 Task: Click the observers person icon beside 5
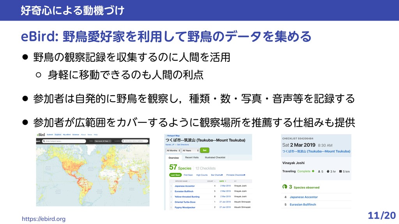pyautogui.click(x=319, y=171)
